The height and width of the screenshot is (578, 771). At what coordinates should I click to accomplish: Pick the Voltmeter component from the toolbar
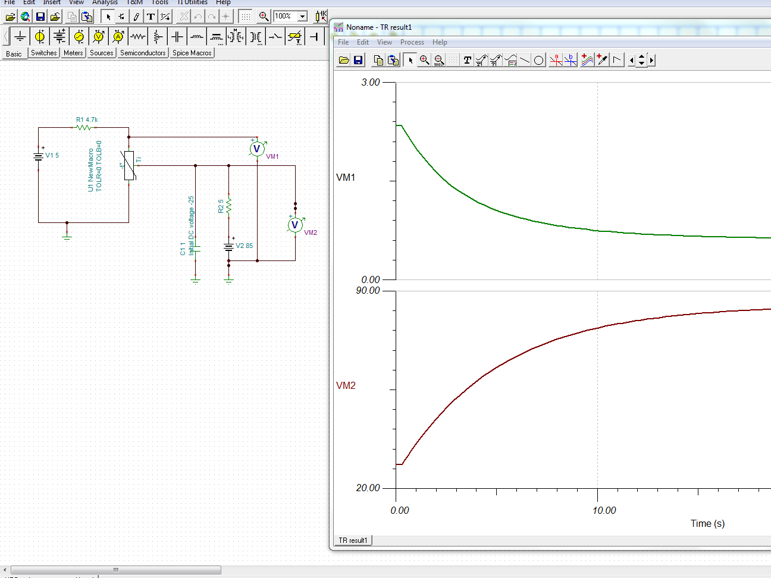point(99,36)
